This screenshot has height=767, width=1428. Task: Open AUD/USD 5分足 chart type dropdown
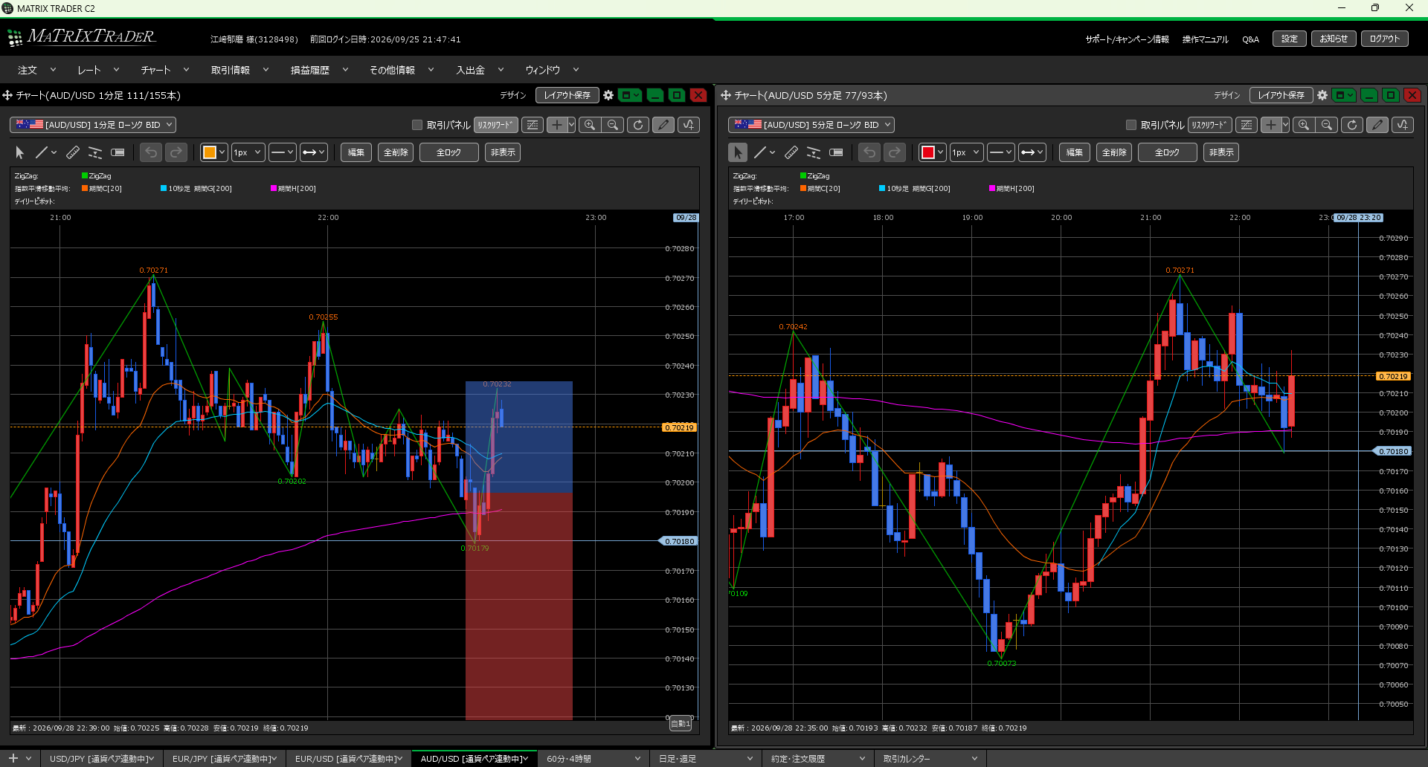[x=811, y=125]
